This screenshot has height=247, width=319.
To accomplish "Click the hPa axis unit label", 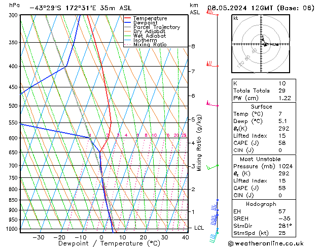I will [14, 5].
